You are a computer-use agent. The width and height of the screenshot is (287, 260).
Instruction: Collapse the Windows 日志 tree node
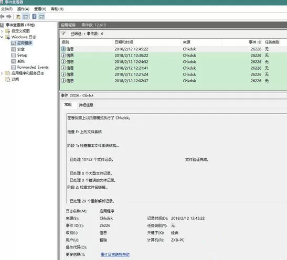(2, 37)
